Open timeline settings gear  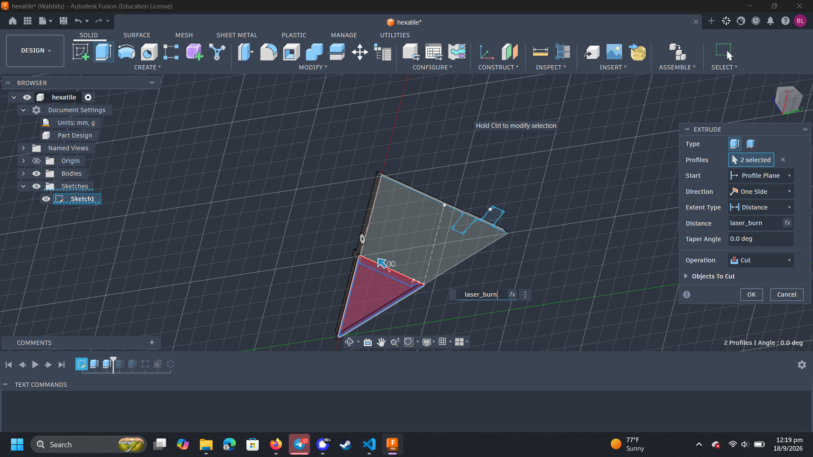coord(802,364)
